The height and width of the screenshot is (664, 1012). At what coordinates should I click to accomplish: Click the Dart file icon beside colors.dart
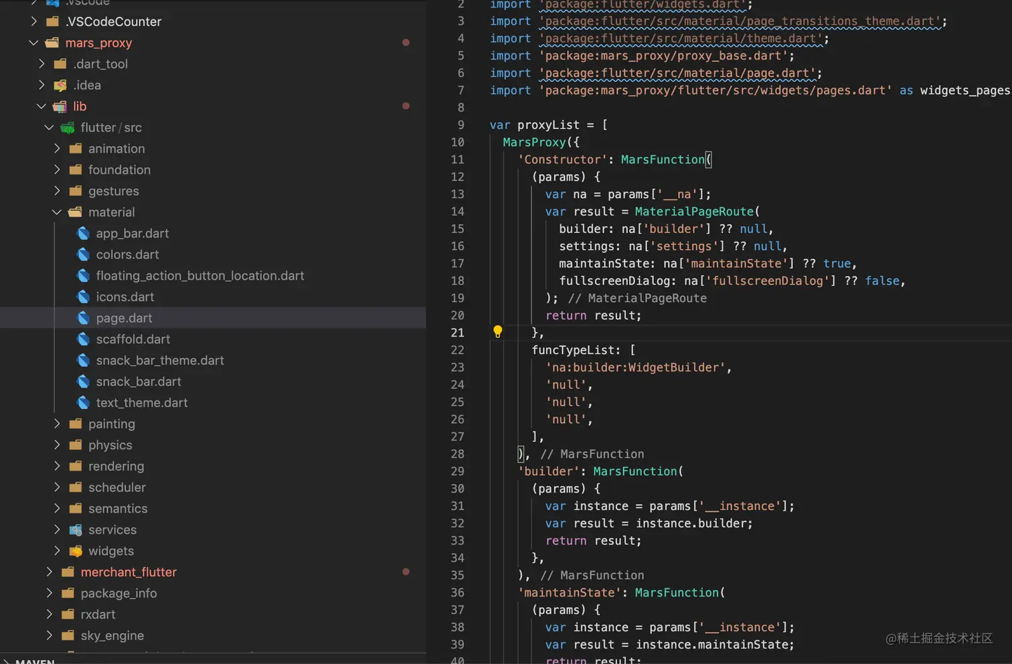point(83,254)
